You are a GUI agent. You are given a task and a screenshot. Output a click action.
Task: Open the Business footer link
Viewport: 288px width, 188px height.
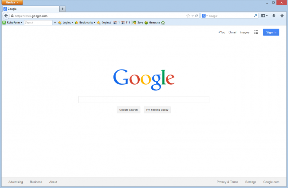click(36, 182)
